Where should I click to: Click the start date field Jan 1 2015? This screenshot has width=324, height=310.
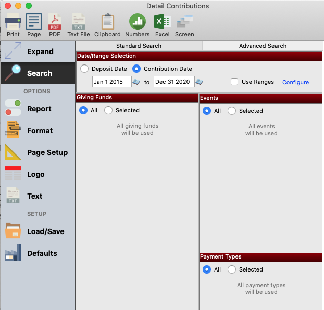(x=111, y=82)
